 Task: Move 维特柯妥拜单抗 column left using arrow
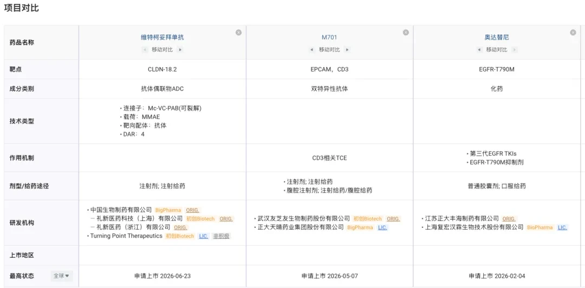(145, 50)
